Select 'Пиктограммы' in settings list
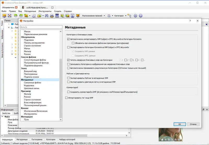This screenshot has height=145, width=209. pyautogui.click(x=31, y=74)
